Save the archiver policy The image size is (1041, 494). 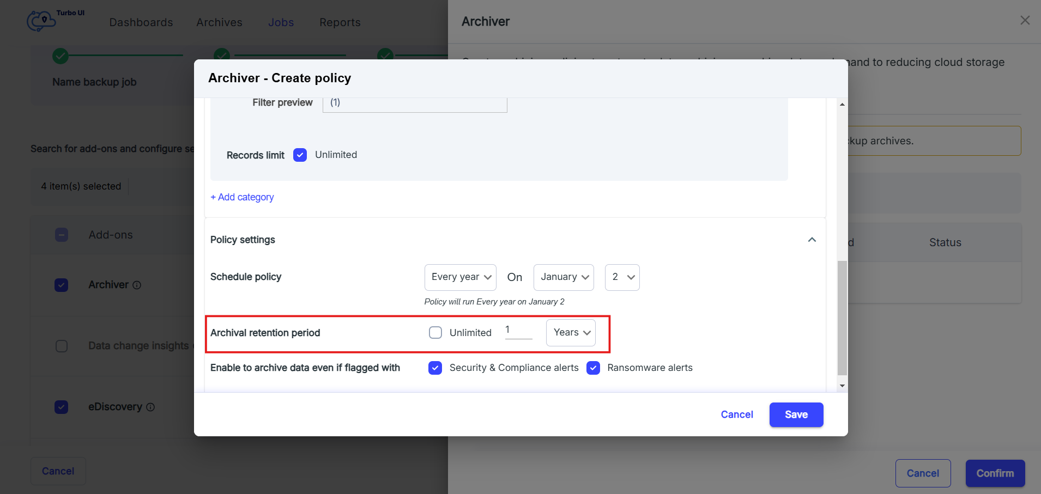(796, 415)
